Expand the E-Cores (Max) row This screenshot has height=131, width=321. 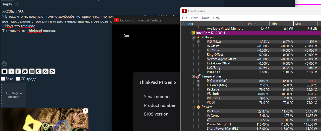tap(198, 85)
